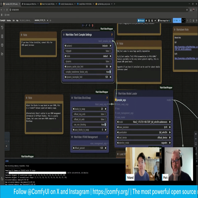This screenshot has height=198, width=198.
Task: Click the browser address bar
Action: (97, 10)
